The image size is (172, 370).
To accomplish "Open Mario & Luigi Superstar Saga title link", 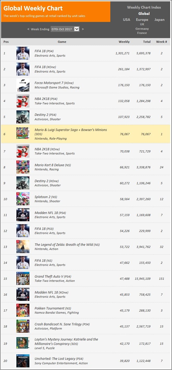I will 71,132.
